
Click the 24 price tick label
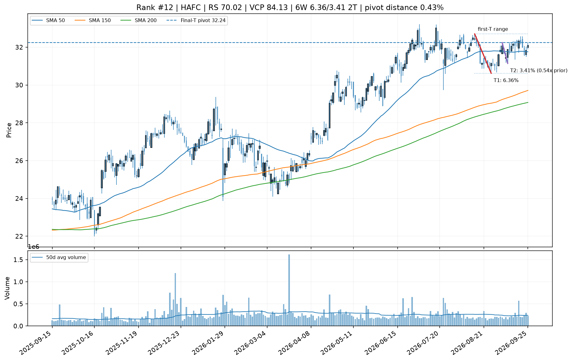20,199
